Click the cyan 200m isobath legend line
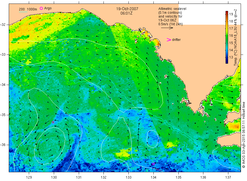This screenshot has height=181, width=247. [x=23, y=12]
